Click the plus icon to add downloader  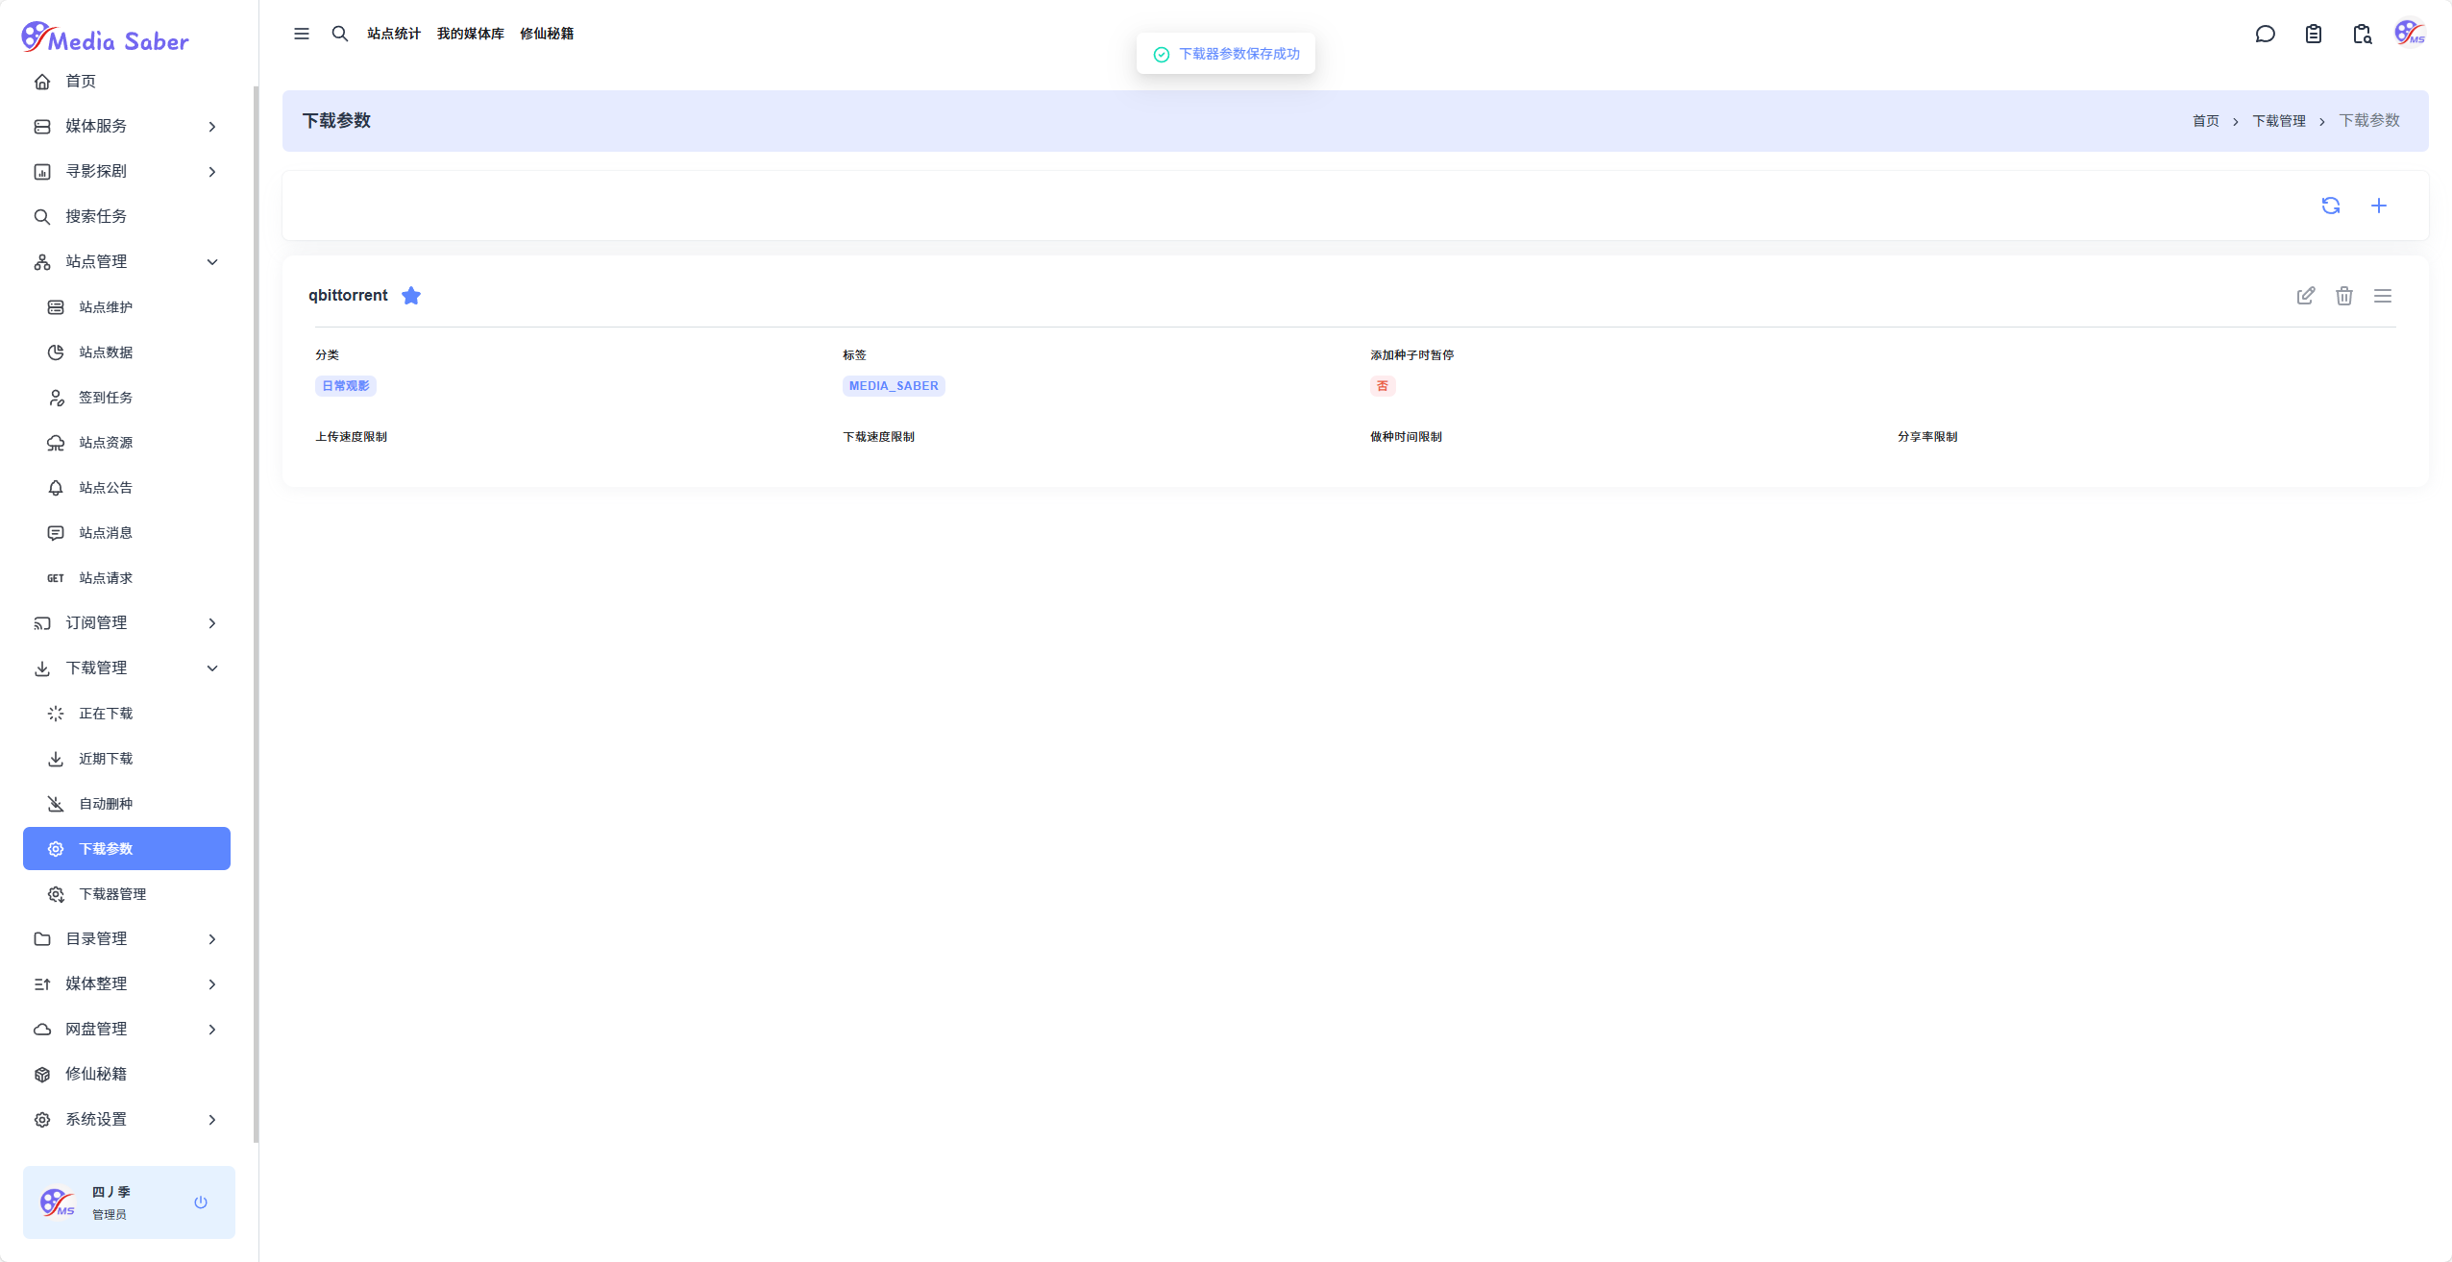tap(2378, 206)
